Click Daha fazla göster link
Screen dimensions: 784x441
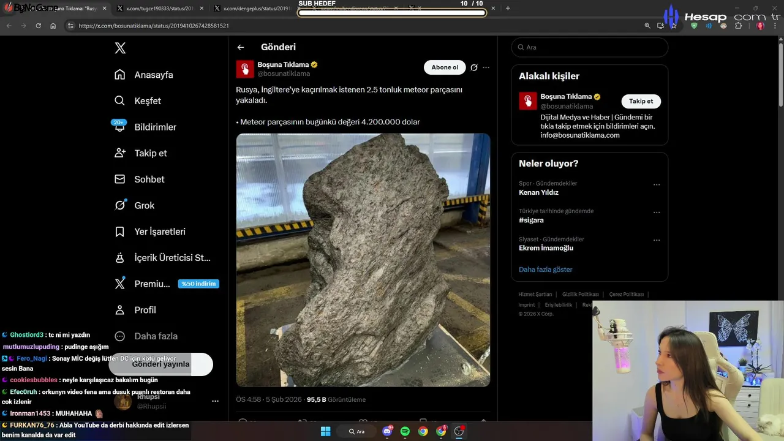[546, 269]
